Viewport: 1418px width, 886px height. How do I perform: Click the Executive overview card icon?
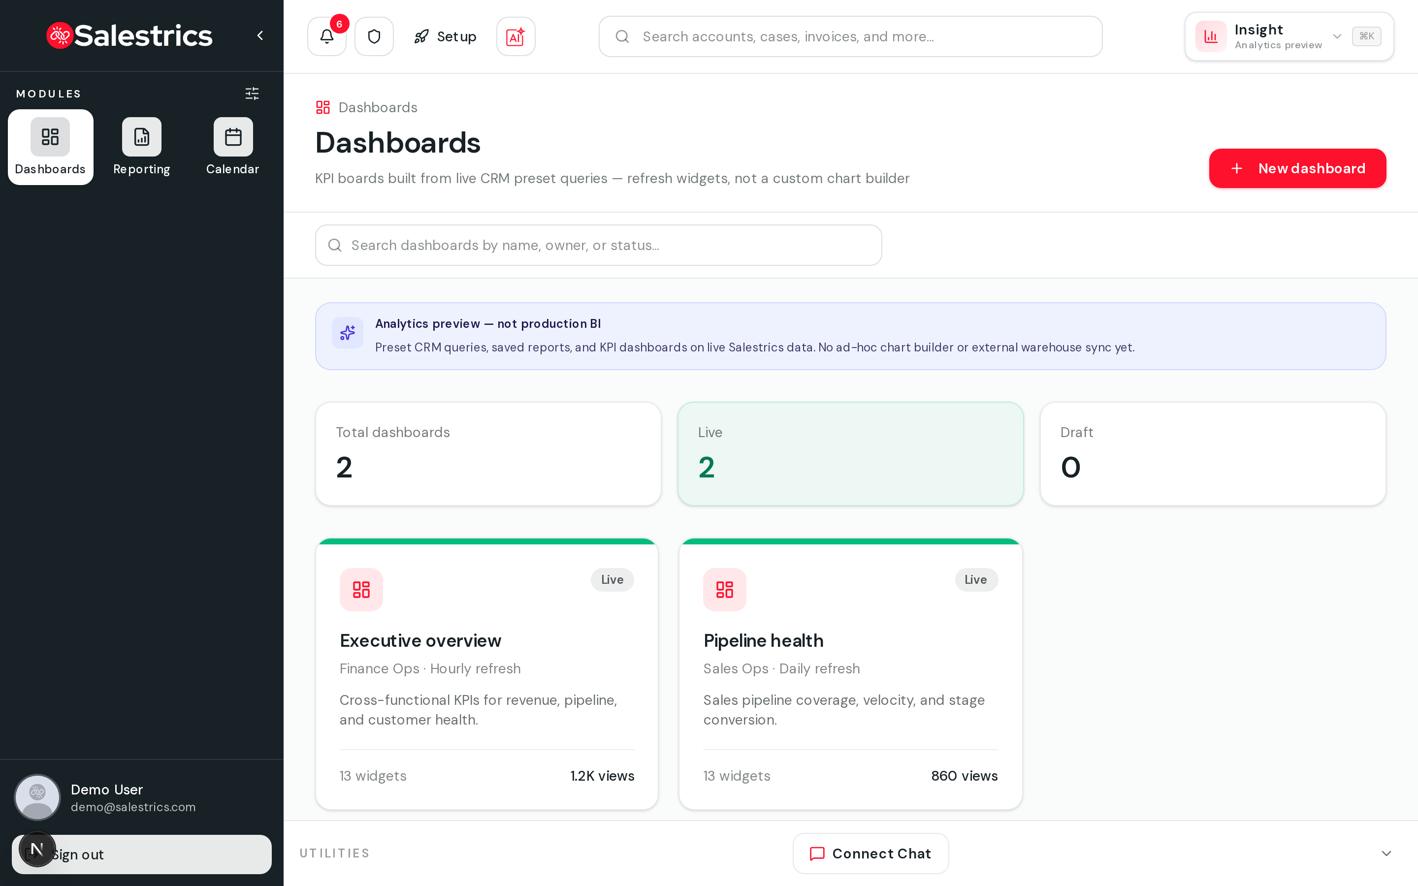click(x=361, y=590)
